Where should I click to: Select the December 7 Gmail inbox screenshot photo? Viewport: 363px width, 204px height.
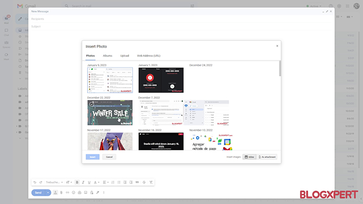(207, 113)
